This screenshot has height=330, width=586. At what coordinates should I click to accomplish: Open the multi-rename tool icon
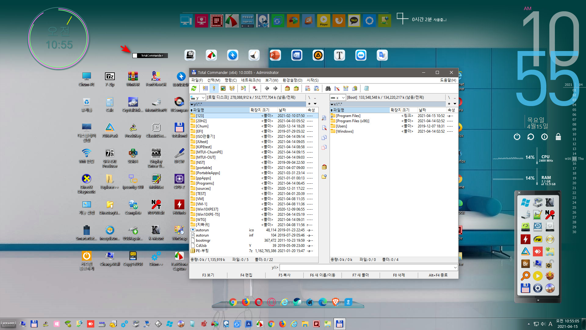point(337,88)
